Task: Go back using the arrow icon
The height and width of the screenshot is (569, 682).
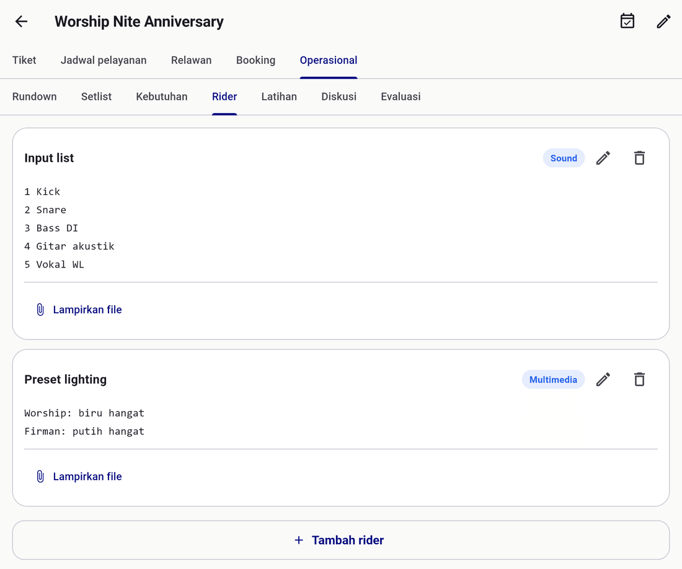Action: [21, 21]
